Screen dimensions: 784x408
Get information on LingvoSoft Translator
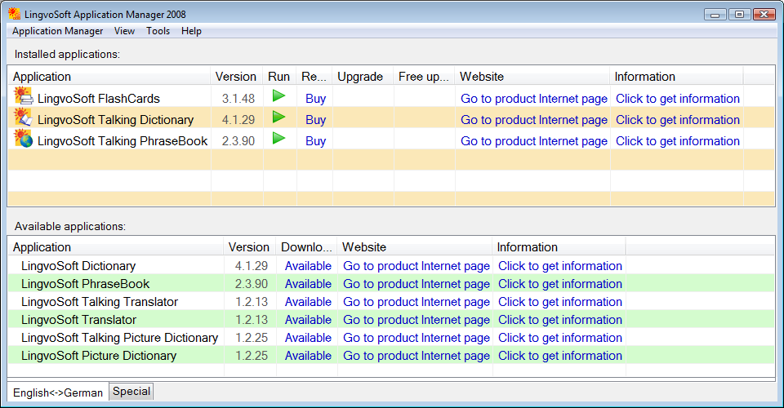[x=560, y=320]
